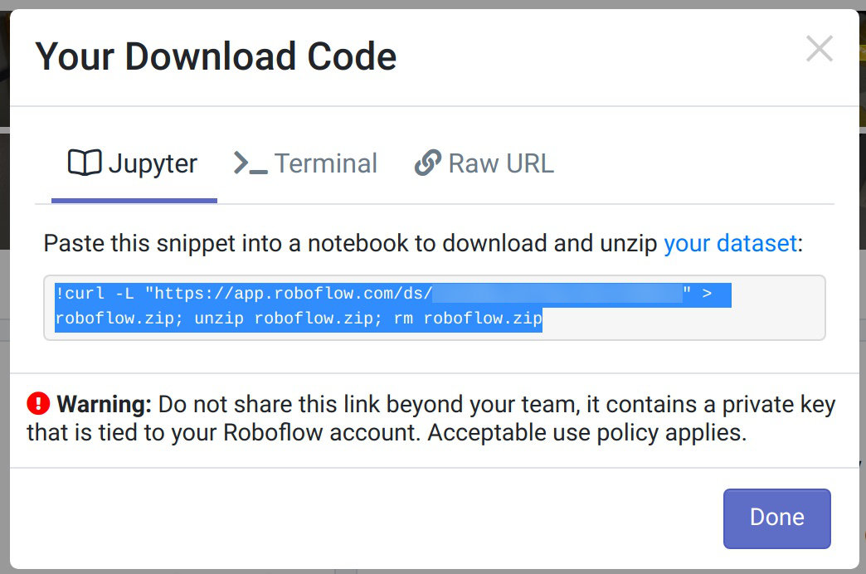Image resolution: width=866 pixels, height=574 pixels.
Task: Open the Raw URL tab
Action: point(484,163)
